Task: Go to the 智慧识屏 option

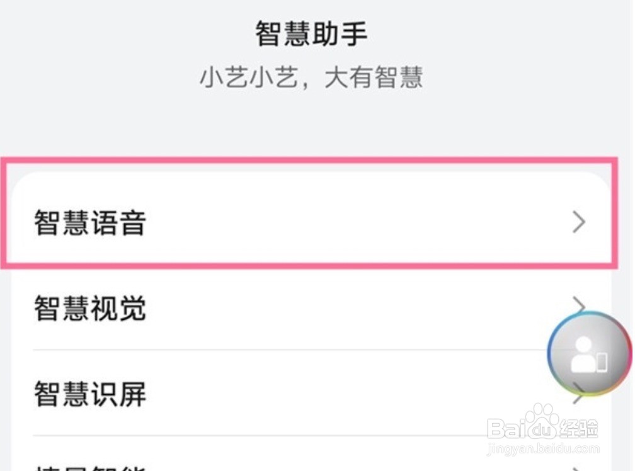Action: [x=90, y=394]
